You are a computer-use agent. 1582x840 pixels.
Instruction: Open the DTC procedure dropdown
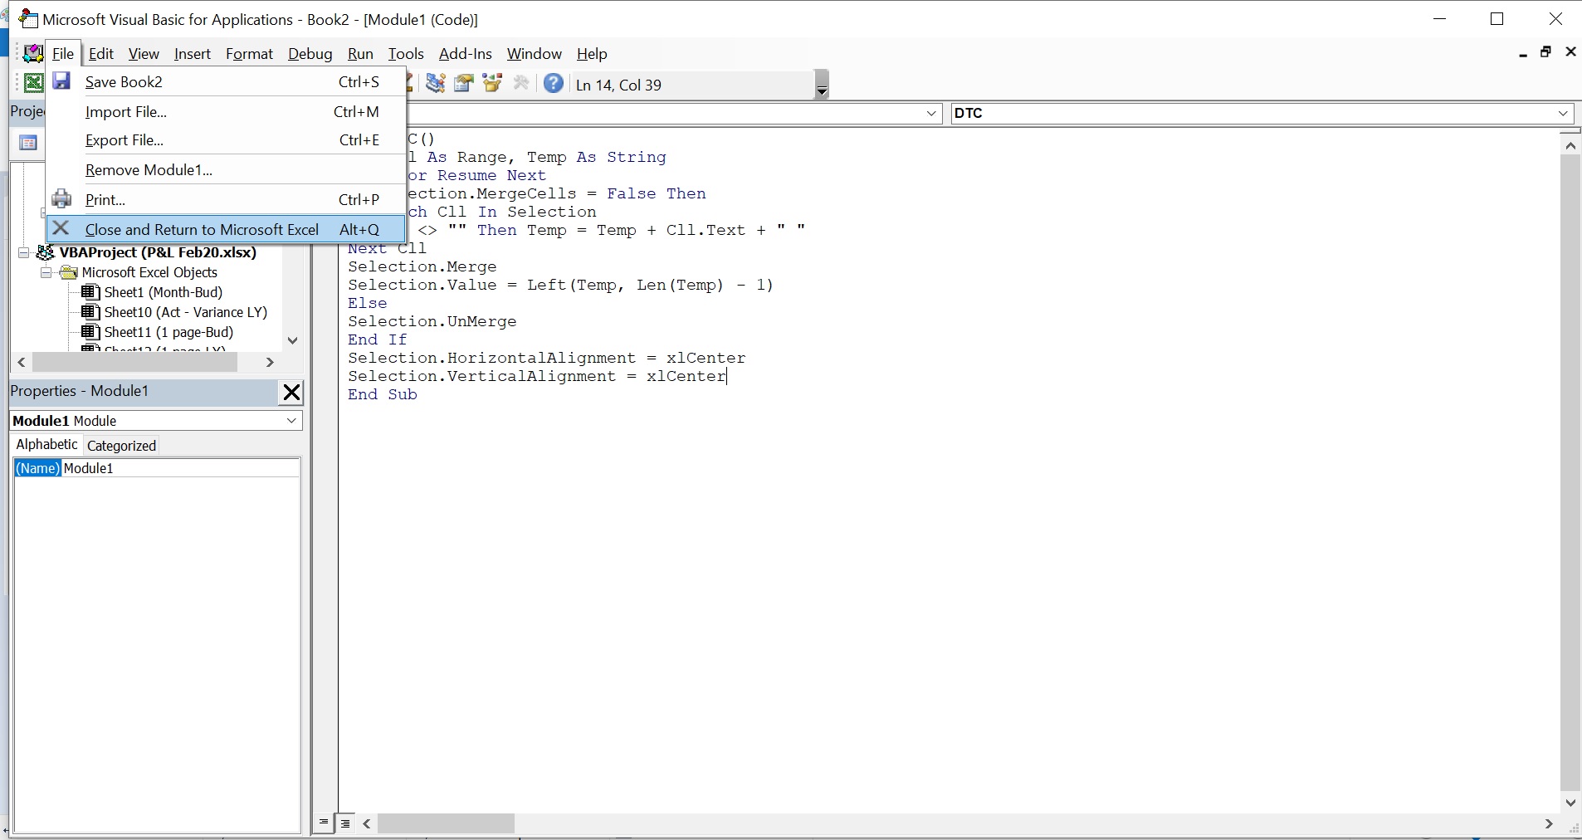(1563, 113)
